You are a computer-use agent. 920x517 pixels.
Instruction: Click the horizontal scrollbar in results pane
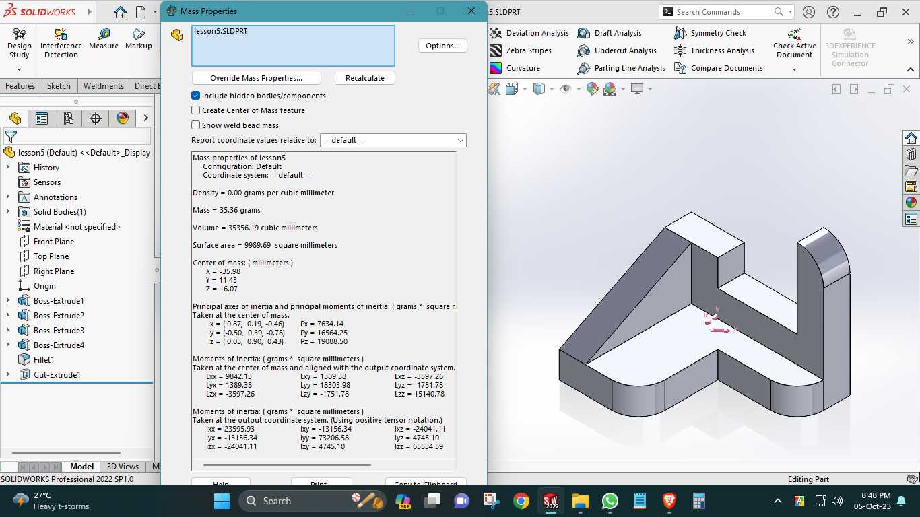tap(287, 464)
